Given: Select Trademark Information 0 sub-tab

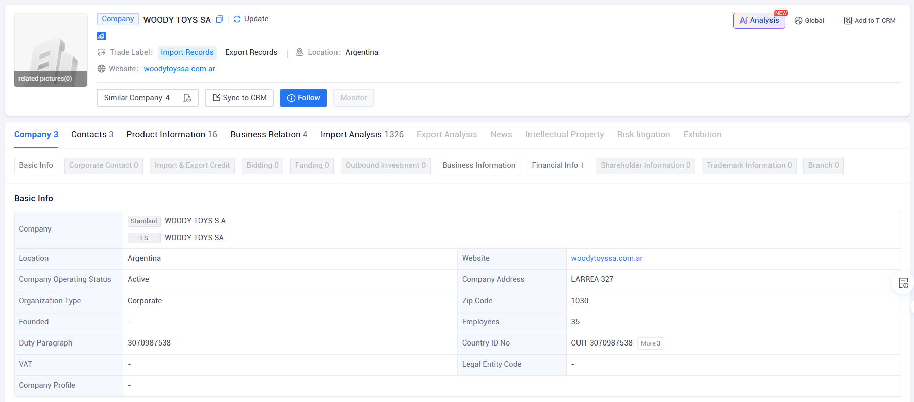Looking at the screenshot, I should [x=749, y=165].
